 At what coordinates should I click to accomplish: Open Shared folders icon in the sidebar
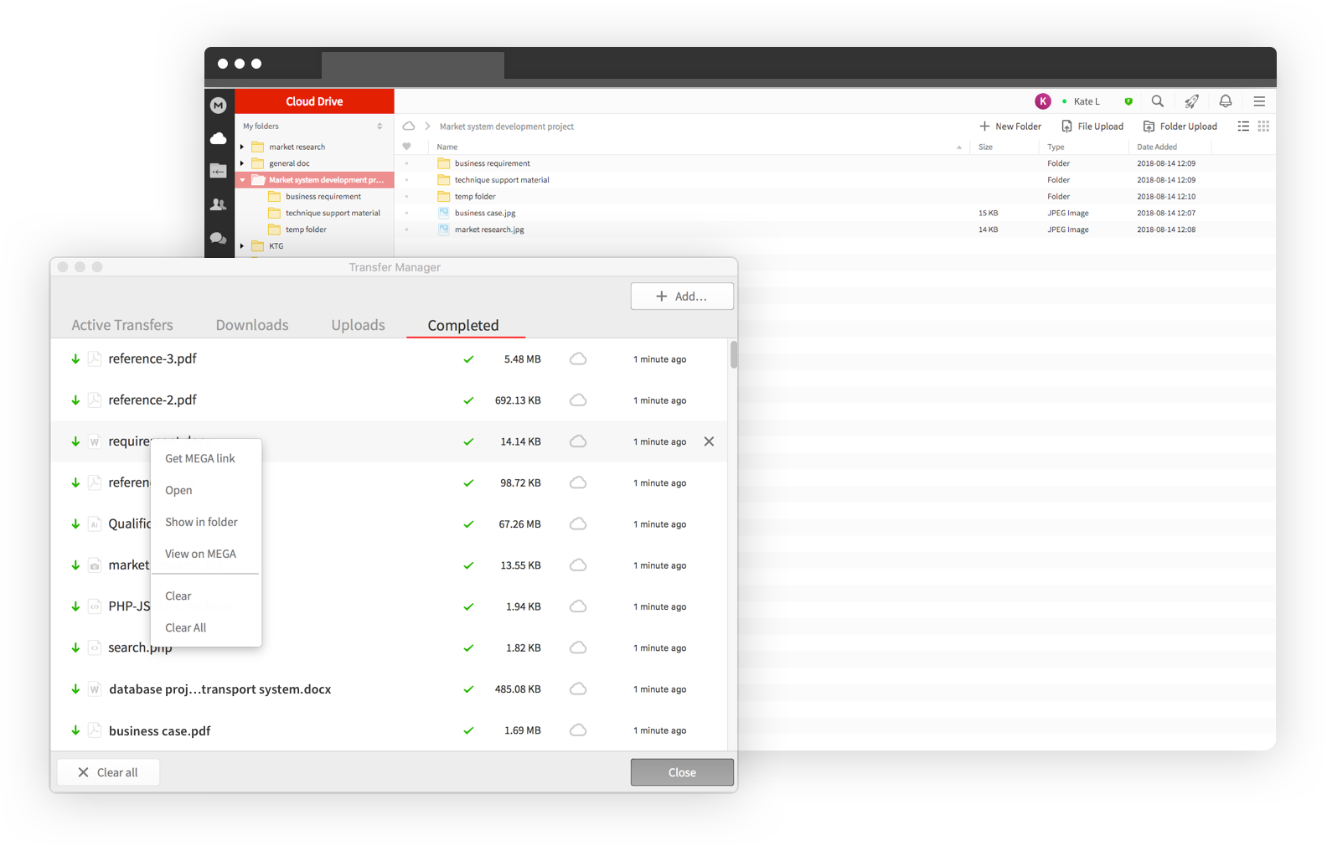[x=218, y=171]
